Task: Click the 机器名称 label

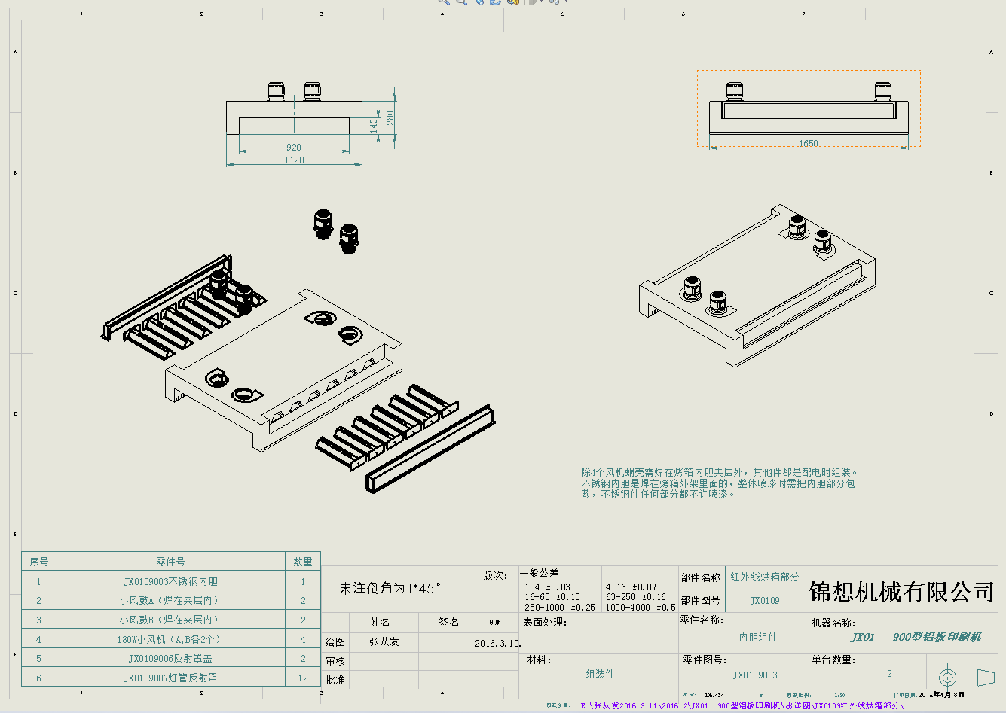Action: click(x=833, y=623)
